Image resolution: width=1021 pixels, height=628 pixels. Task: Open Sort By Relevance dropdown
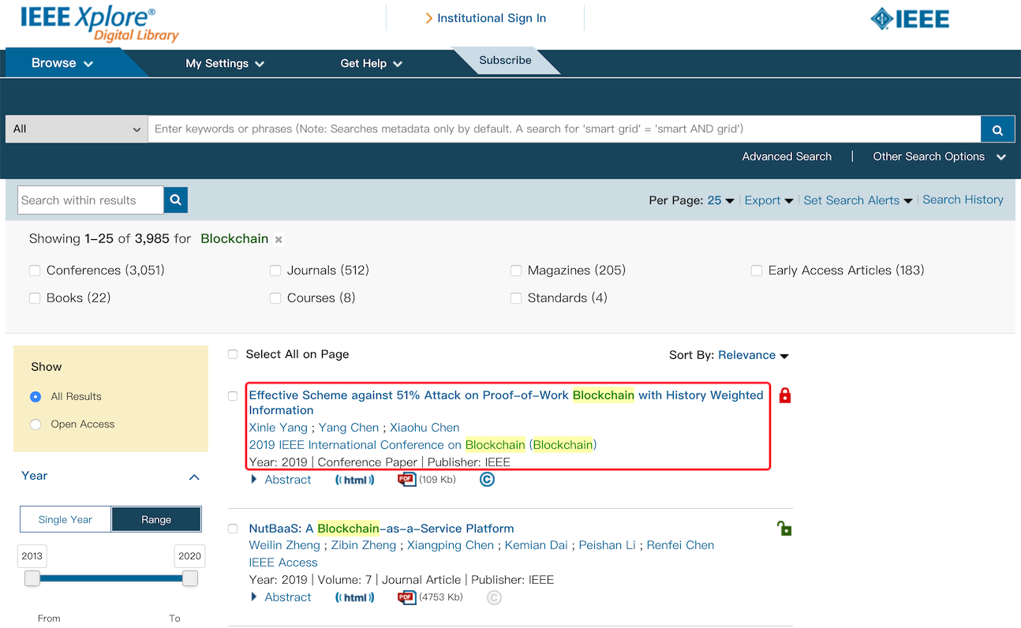754,355
